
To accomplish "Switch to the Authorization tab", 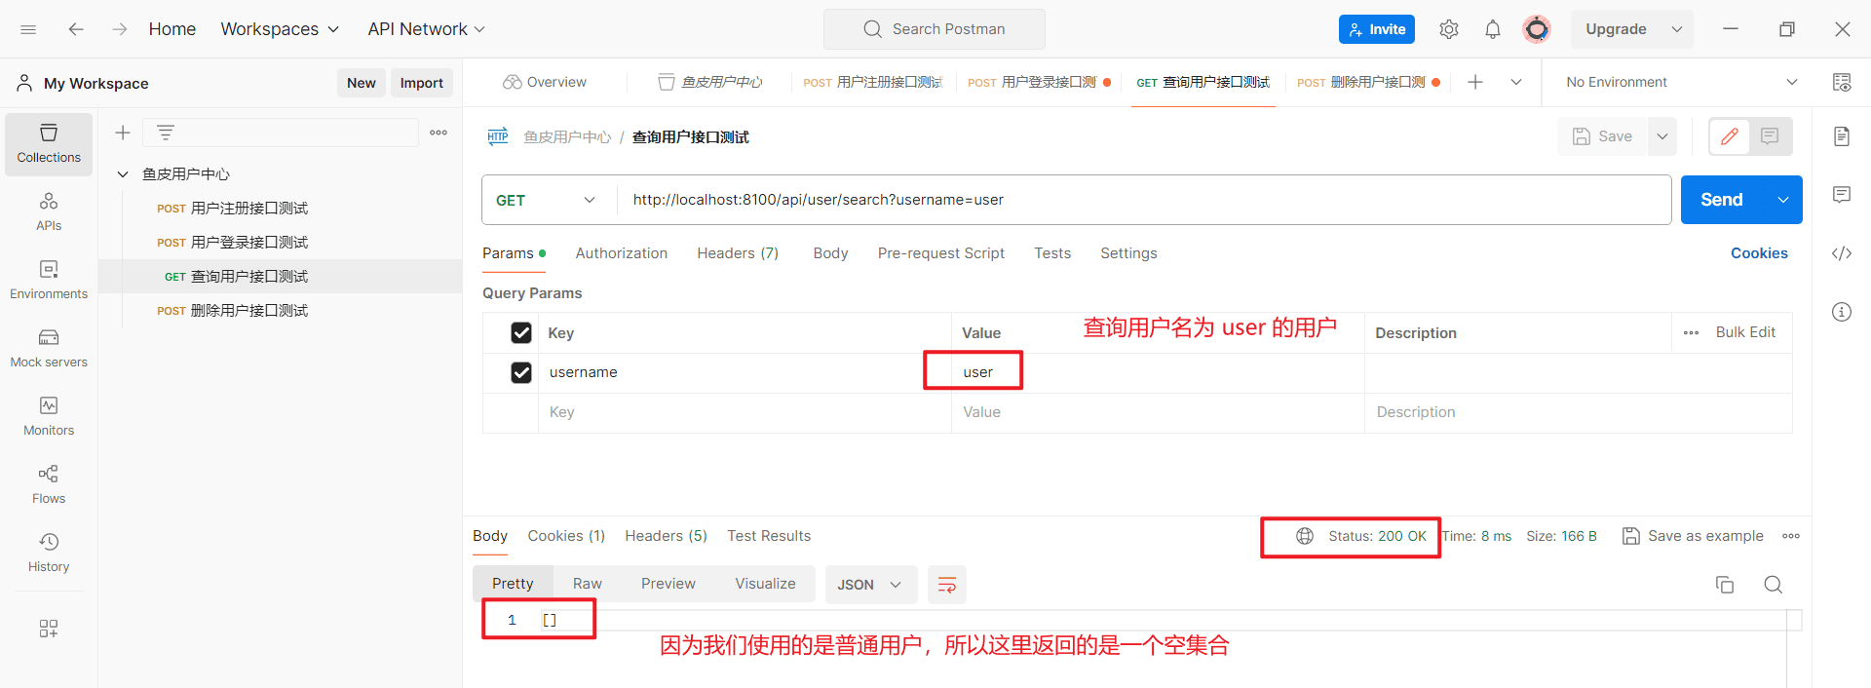I will coord(621,253).
